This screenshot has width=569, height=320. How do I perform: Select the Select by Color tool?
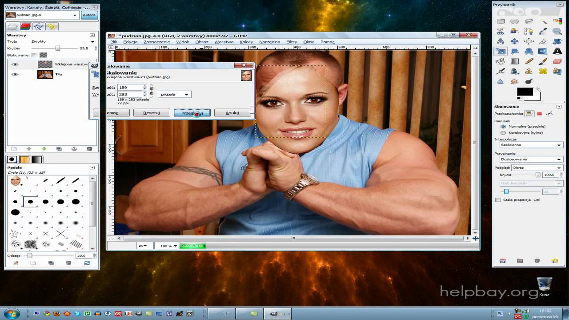pos(557,21)
